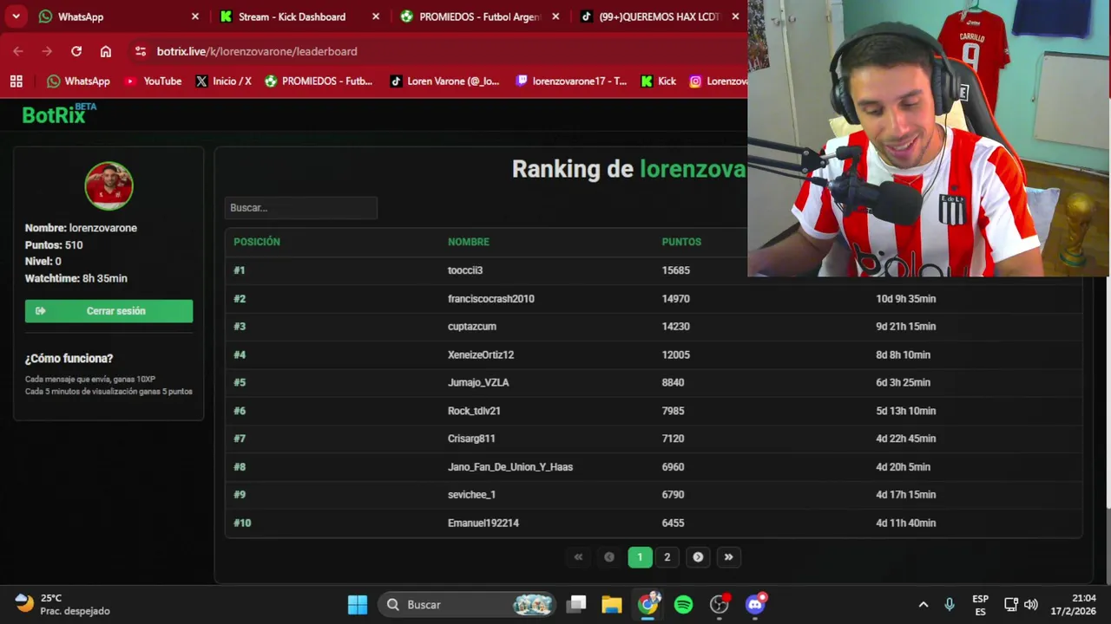Image resolution: width=1111 pixels, height=624 pixels.
Task: Select user XeneizeOrtiz12 in ranking
Action: click(x=481, y=354)
